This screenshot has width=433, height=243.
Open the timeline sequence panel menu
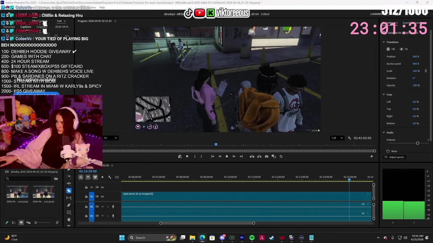(112, 165)
